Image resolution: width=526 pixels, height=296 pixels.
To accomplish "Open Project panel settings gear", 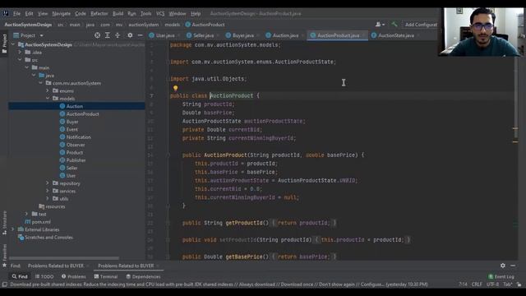I will click(130, 35).
